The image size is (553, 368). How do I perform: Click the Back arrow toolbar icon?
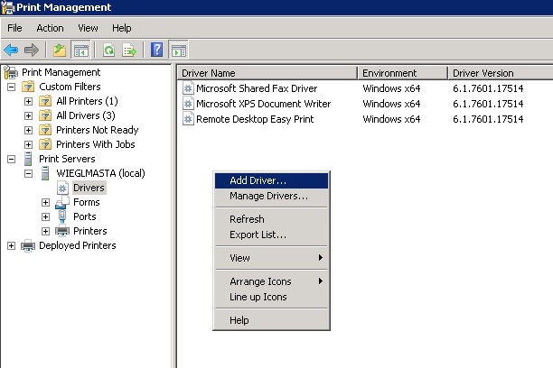pyautogui.click(x=11, y=50)
